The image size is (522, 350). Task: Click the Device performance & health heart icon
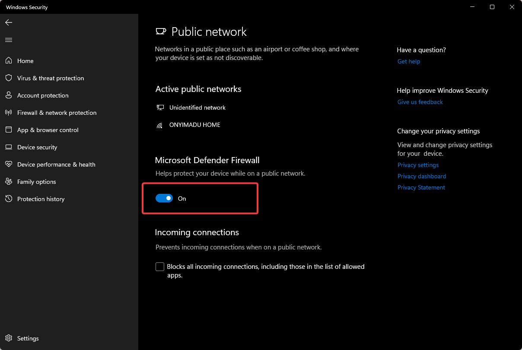(9, 164)
